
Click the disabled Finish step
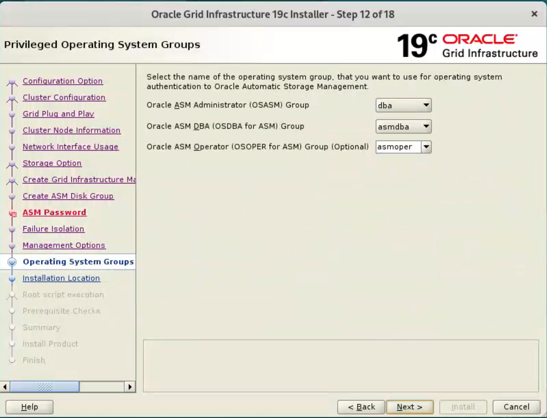tap(34, 361)
